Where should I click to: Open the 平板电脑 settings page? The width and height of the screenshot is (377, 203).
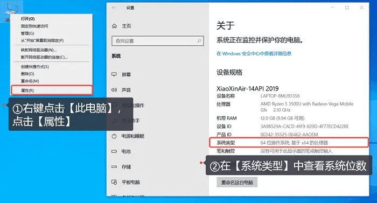(x=130, y=182)
